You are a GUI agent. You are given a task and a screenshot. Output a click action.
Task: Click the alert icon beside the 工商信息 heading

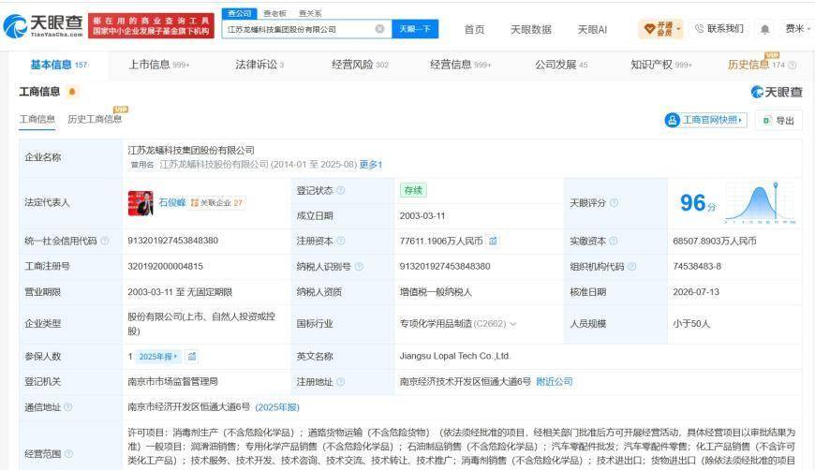(x=72, y=92)
